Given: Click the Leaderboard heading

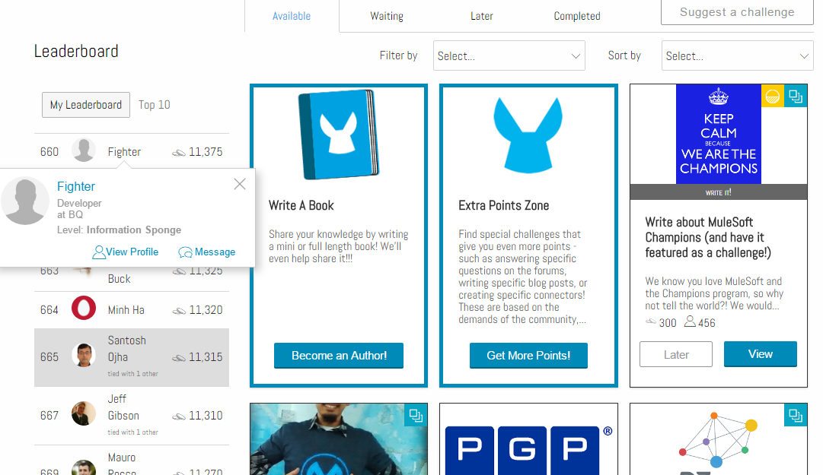Looking at the screenshot, I should click(x=76, y=52).
